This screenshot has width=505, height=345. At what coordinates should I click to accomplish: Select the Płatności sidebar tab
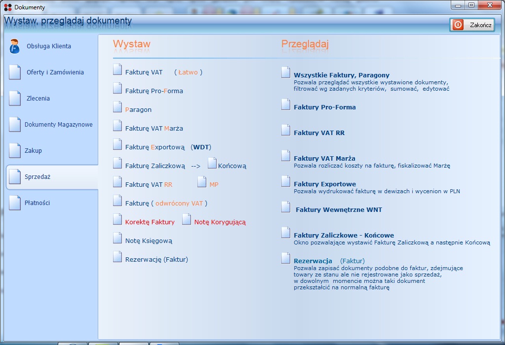(37, 203)
